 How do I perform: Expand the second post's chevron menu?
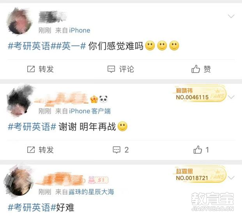click(x=231, y=97)
